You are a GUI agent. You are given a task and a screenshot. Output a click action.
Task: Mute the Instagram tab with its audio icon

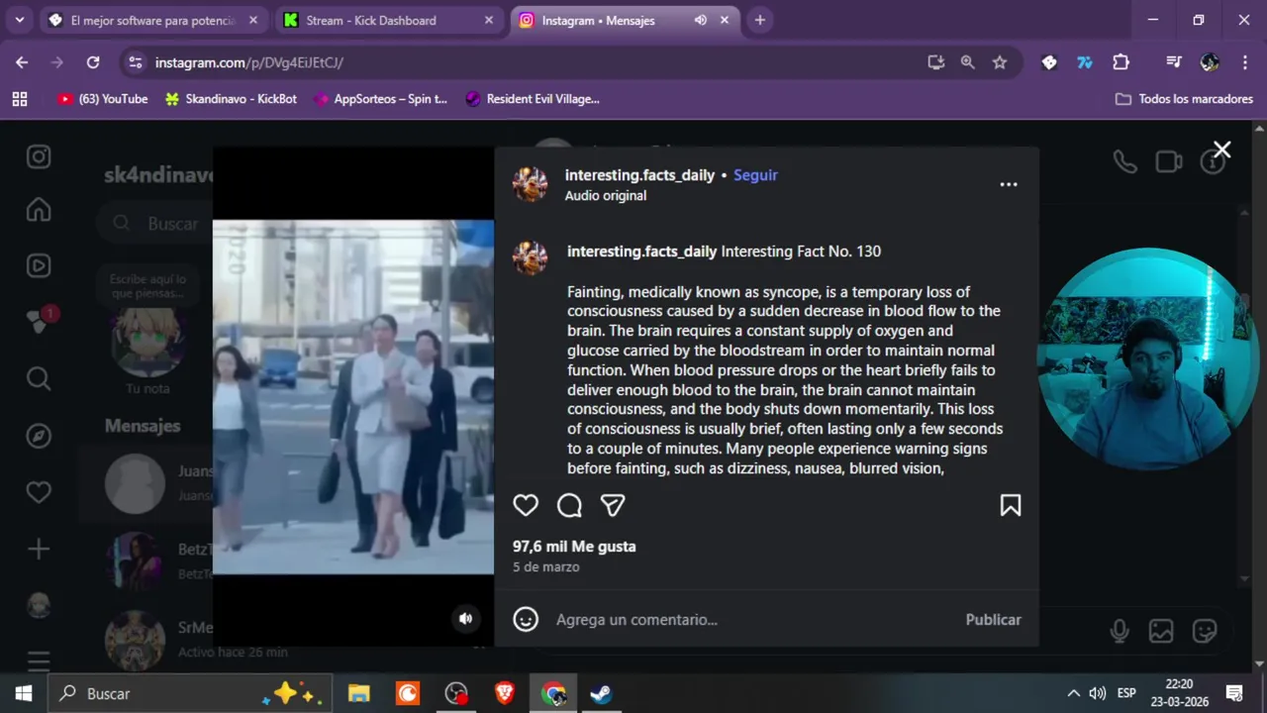pyautogui.click(x=701, y=20)
